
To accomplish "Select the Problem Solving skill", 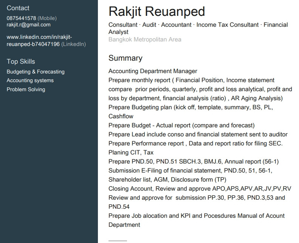I will pyautogui.click(x=26, y=89).
